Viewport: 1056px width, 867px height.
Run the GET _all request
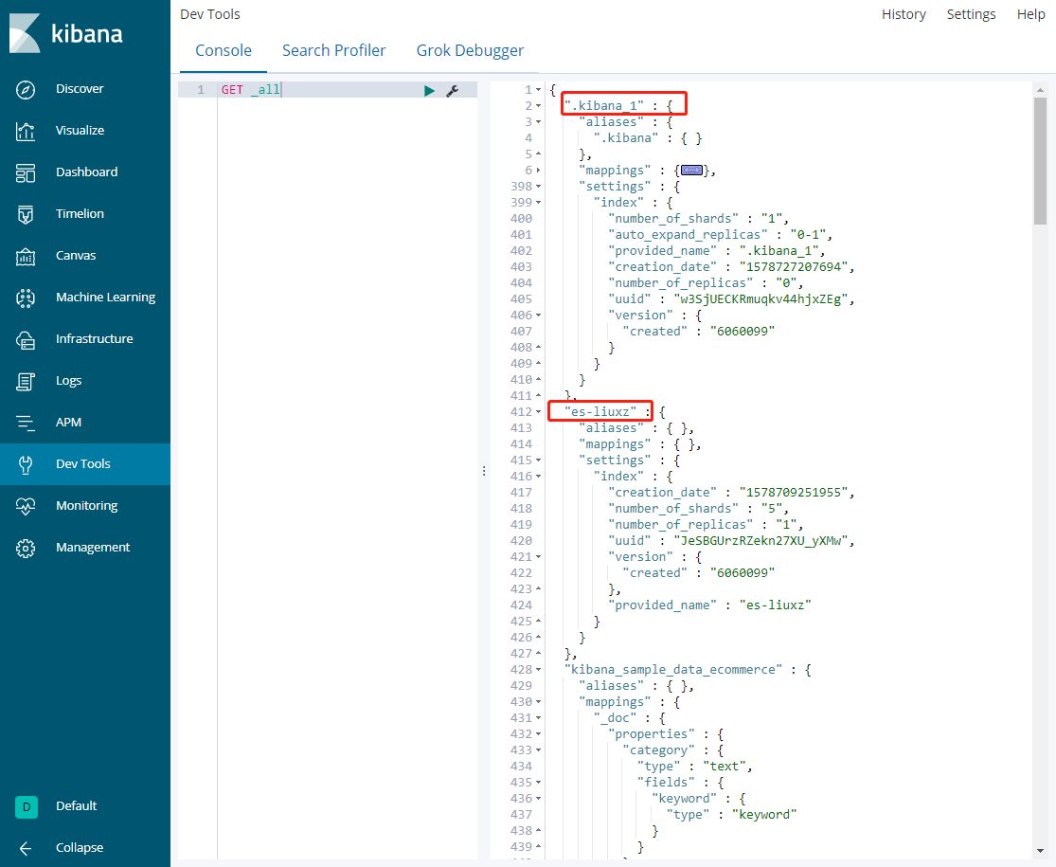pyautogui.click(x=429, y=90)
